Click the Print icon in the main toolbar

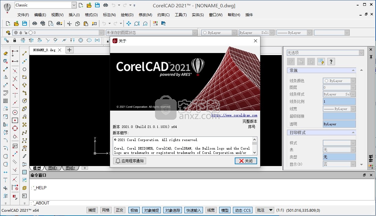[35, 23]
